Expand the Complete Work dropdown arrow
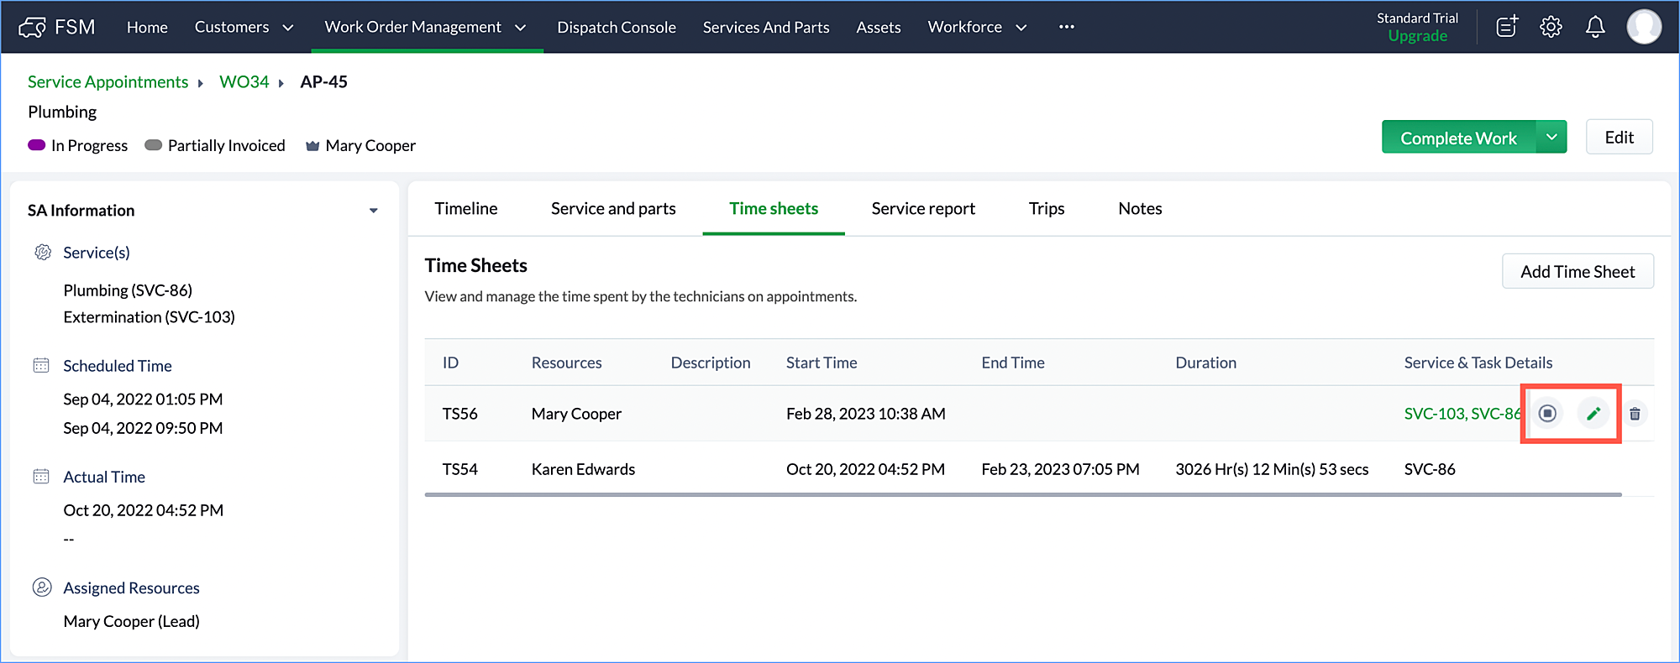Screen dimensions: 1680x663 click(x=1551, y=137)
